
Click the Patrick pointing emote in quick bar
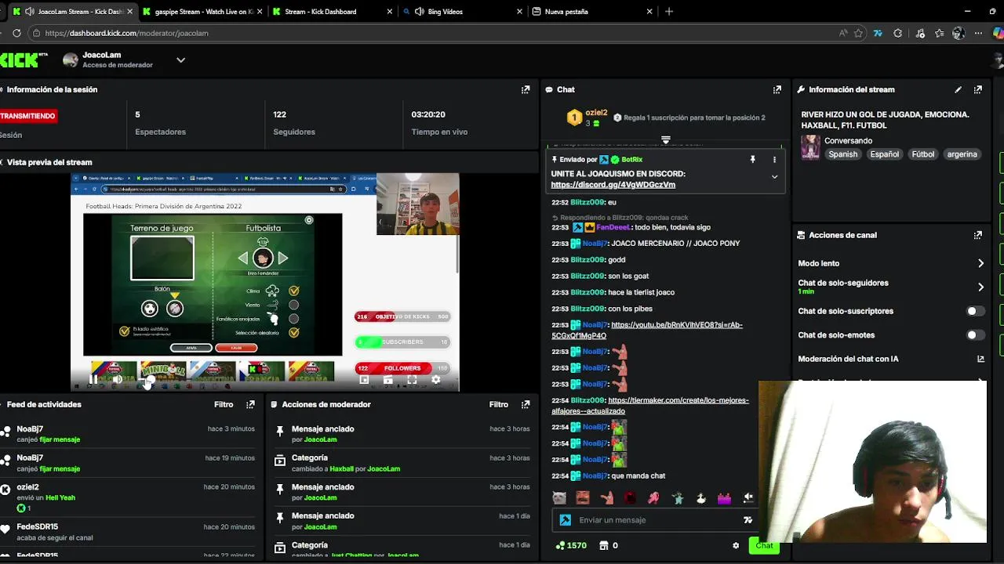point(606,497)
